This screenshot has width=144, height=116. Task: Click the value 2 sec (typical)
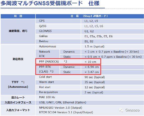(94, 92)
